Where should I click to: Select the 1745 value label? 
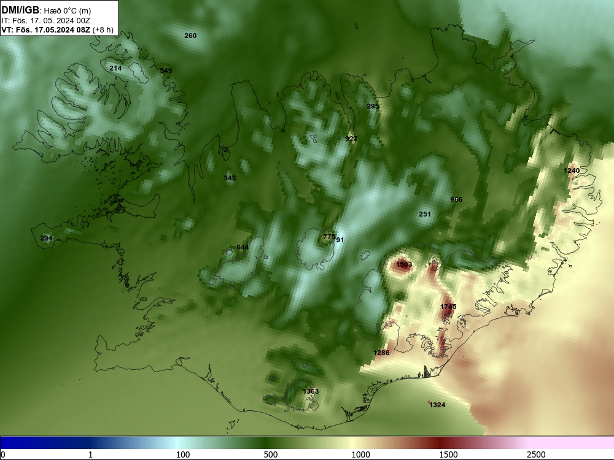(x=448, y=307)
